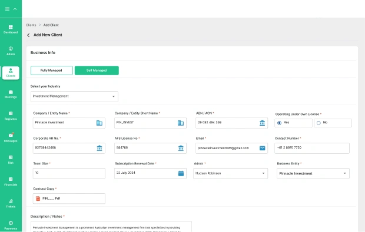This screenshot has height=232, width=365.
Task: Open Meetings from the sidebar
Action: (x=11, y=95)
